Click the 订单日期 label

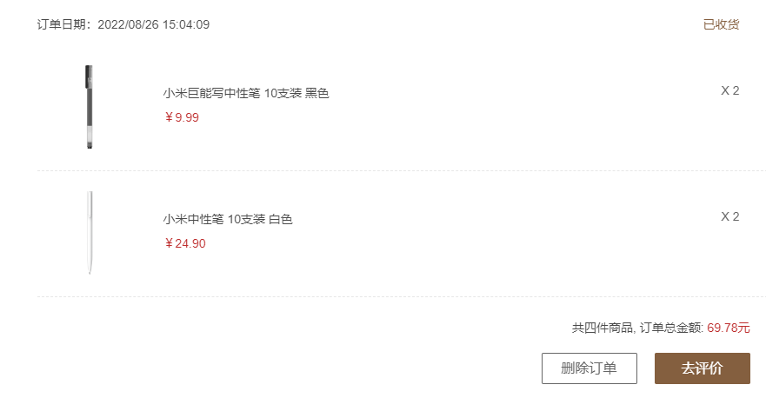coord(63,24)
